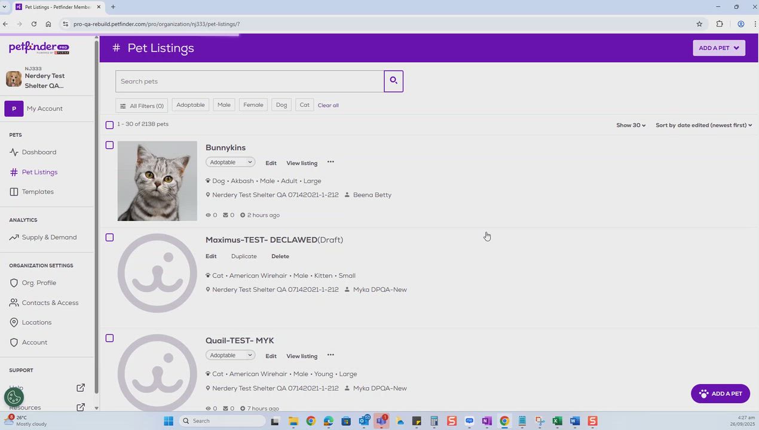Select the checkbox next to Bunnykins
Screen dimensions: 759x430
(110, 145)
